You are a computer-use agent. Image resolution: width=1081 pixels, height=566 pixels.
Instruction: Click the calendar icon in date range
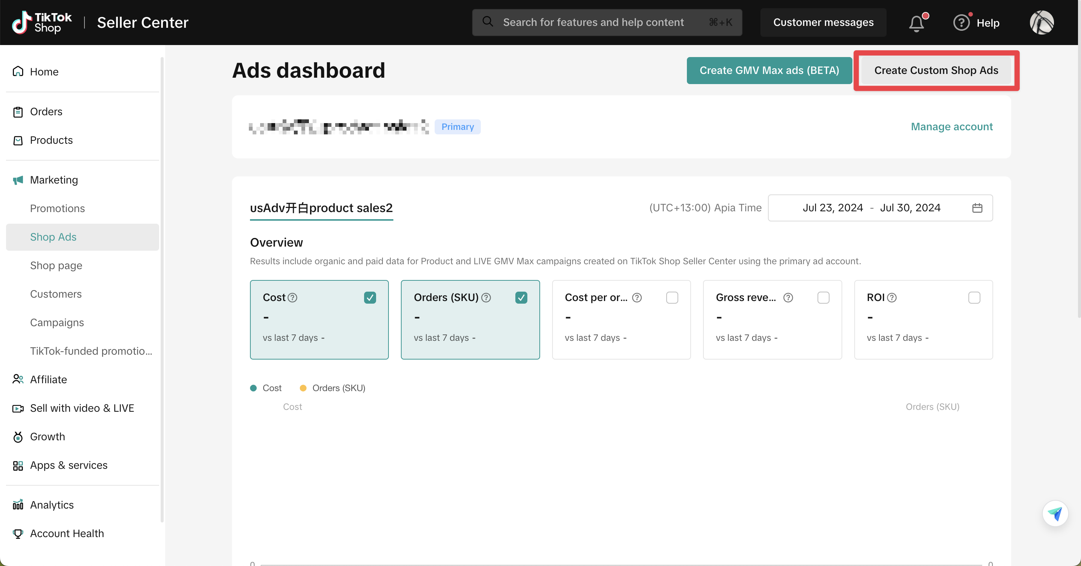(977, 208)
